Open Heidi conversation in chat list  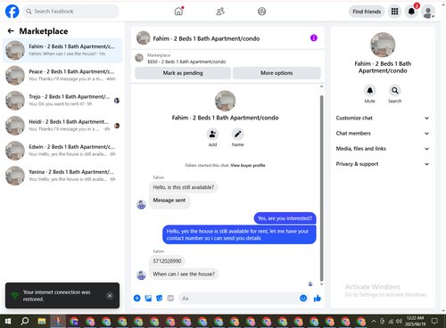[62, 126]
